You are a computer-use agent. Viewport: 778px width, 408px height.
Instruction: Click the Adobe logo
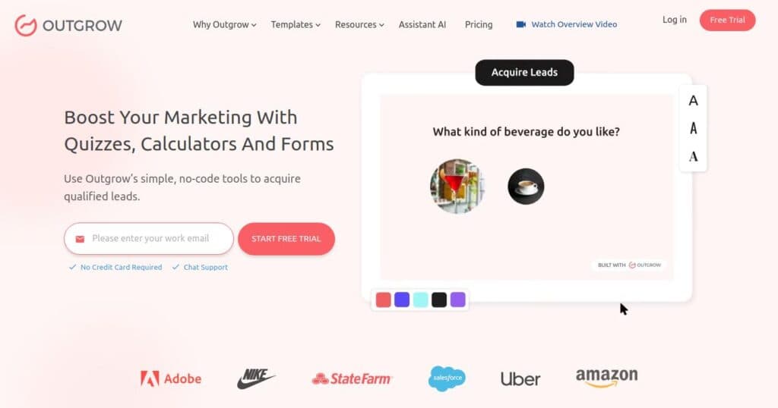coord(171,378)
